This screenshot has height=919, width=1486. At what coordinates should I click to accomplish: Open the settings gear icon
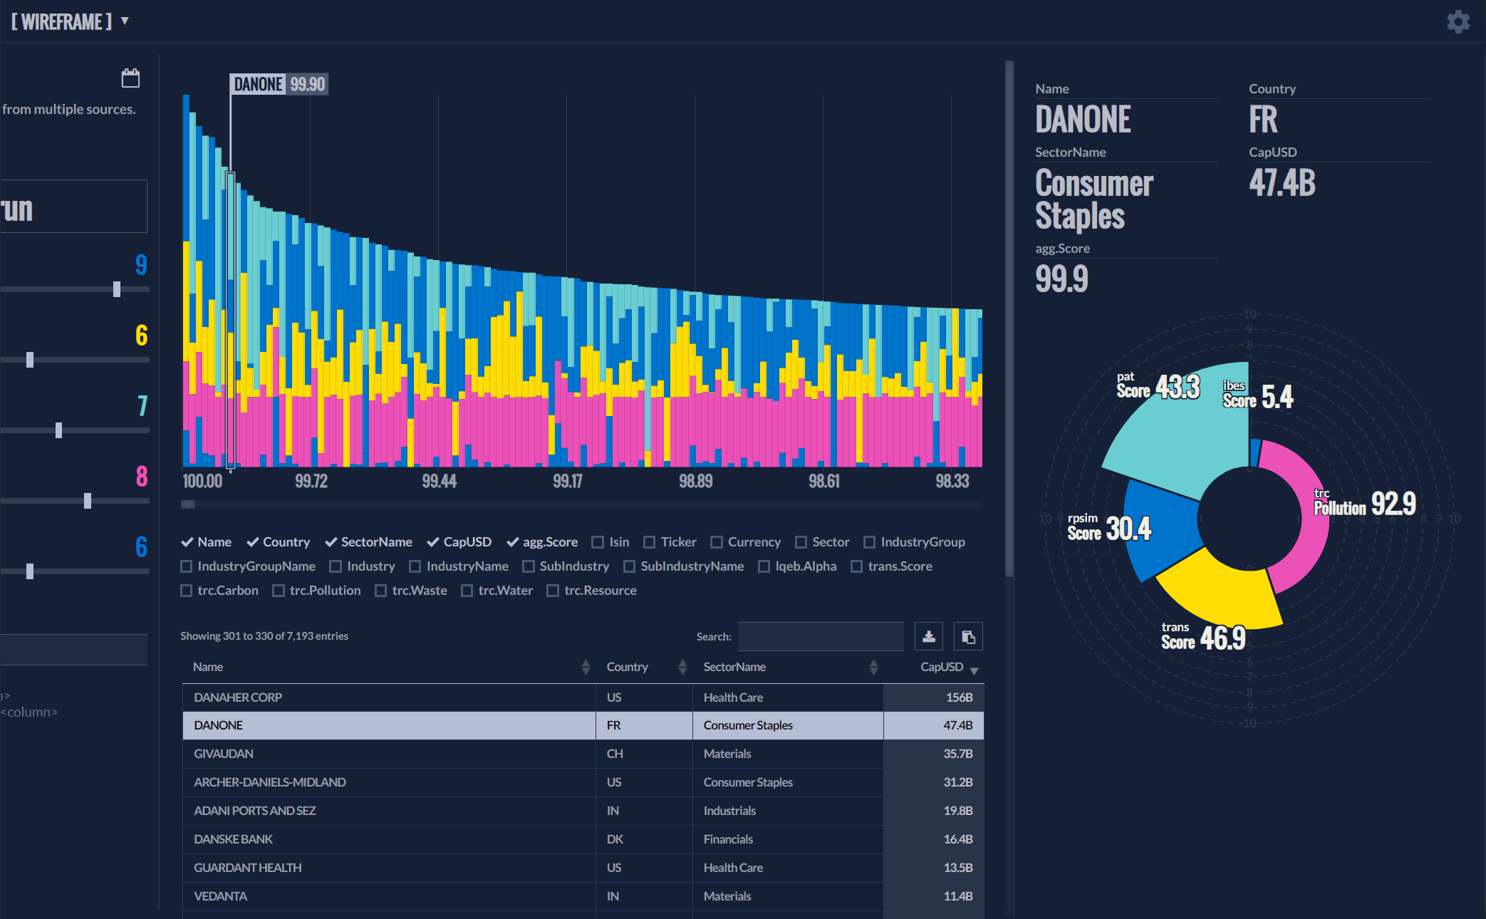click(x=1458, y=22)
